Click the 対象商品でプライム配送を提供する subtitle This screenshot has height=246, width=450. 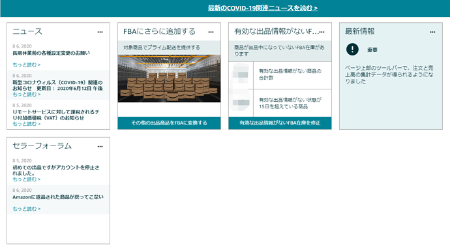click(162, 48)
